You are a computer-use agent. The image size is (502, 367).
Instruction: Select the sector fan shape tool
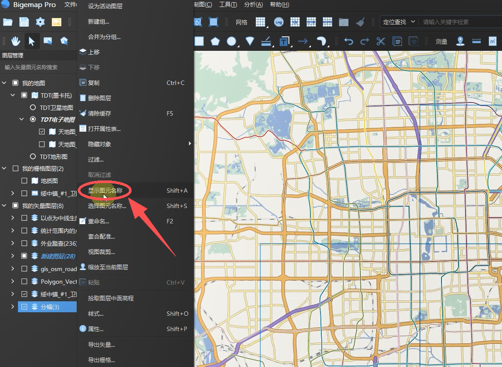(x=250, y=41)
